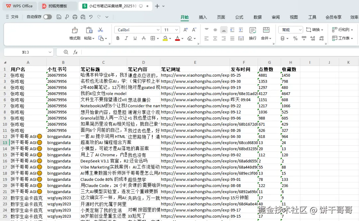Image resolution: width=359 pixels, height=221 pixels.
Task: Toggle italic formatting
Action: click(x=126, y=38)
